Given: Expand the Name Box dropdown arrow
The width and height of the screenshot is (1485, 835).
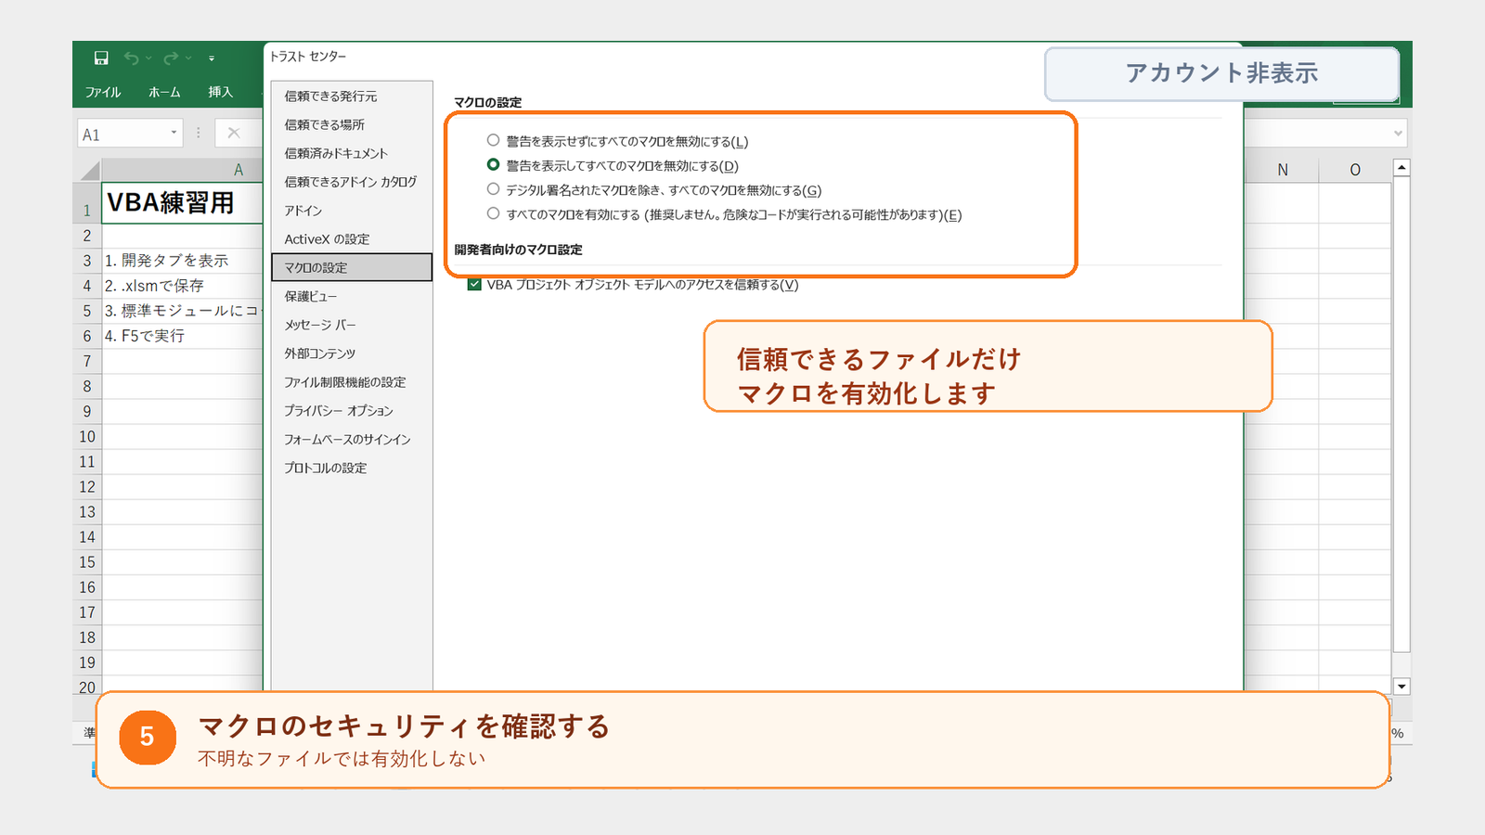Looking at the screenshot, I should tap(174, 134).
